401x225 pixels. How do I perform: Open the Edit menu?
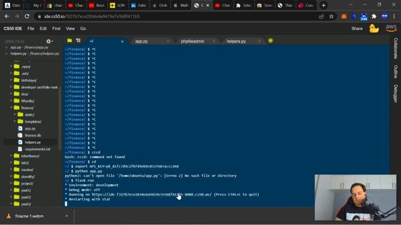(x=43, y=29)
